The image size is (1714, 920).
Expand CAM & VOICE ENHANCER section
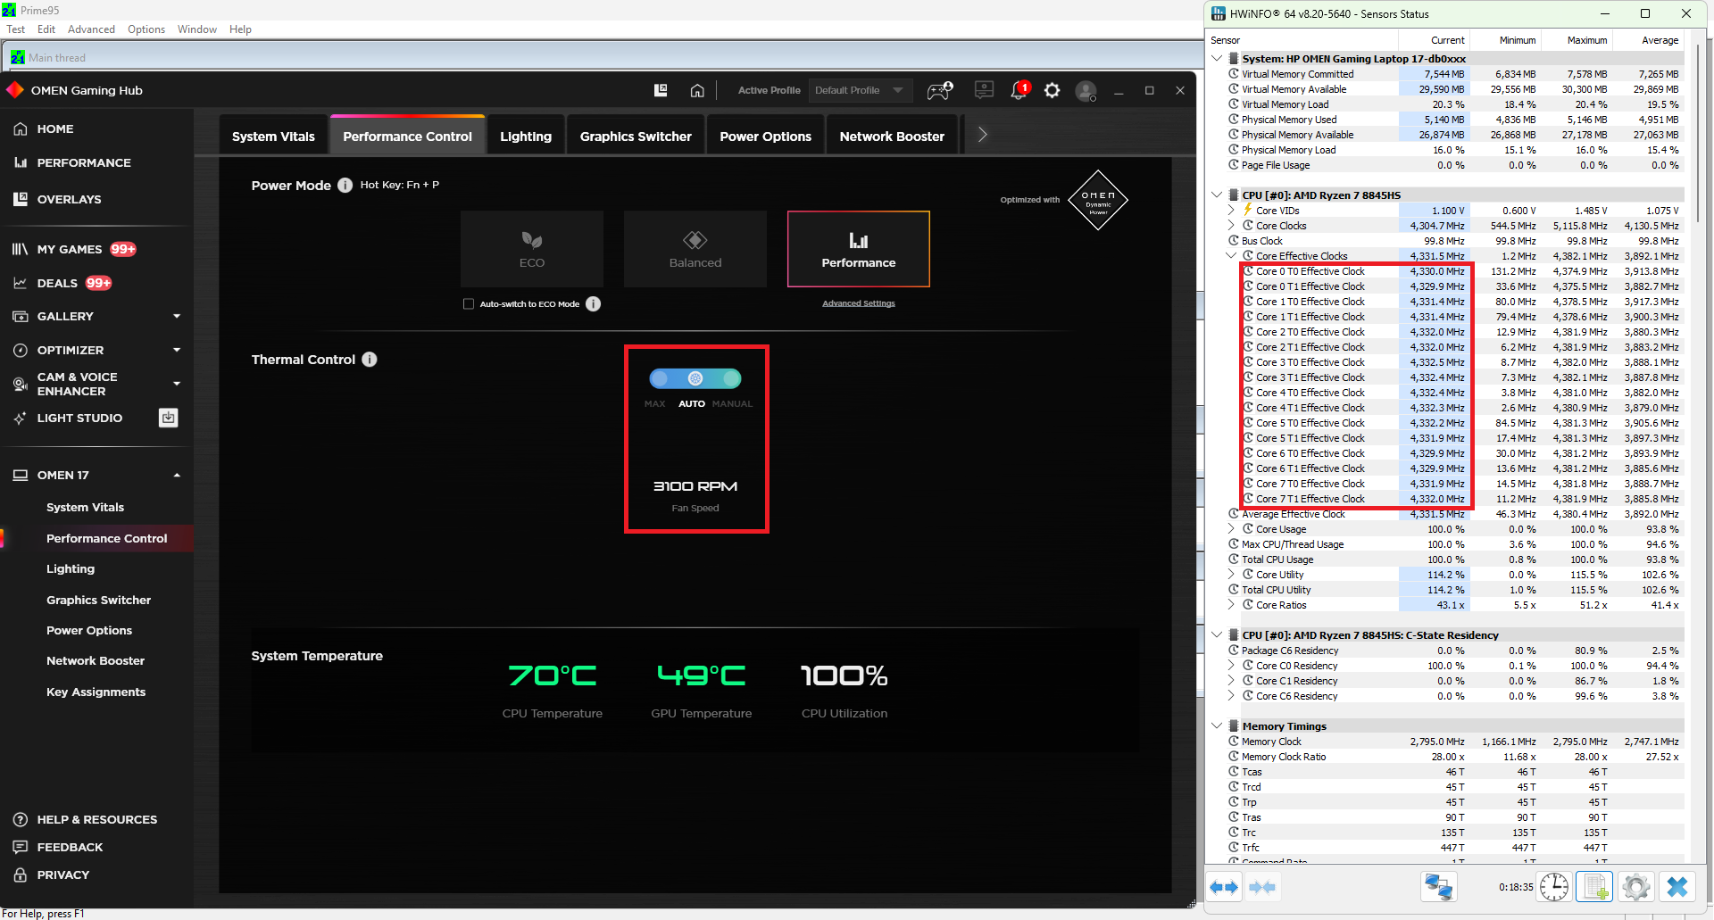click(x=177, y=384)
